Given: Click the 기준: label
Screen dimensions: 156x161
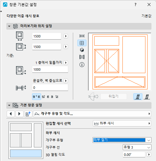Looking at the screenshot, I should click(10, 56).
